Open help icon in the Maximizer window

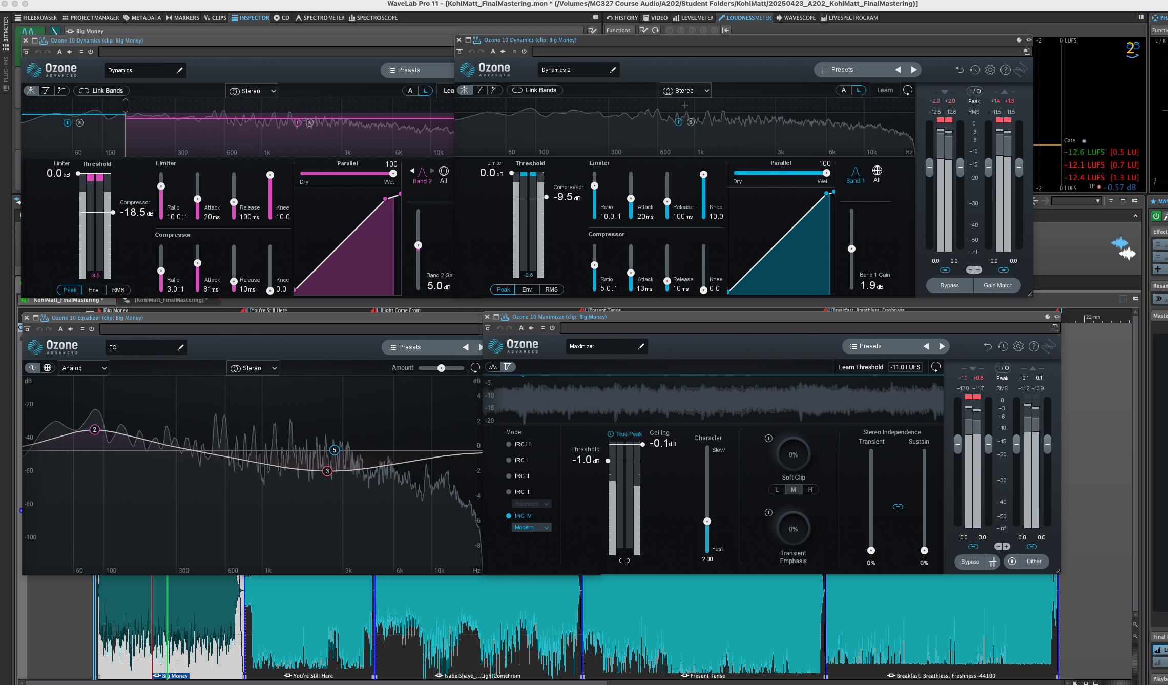point(1034,346)
